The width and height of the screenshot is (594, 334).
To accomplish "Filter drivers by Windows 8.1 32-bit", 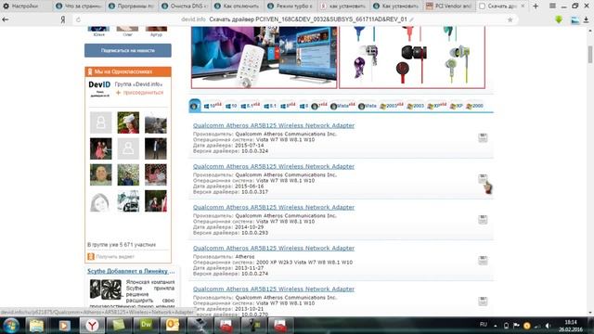I will [x=270, y=106].
